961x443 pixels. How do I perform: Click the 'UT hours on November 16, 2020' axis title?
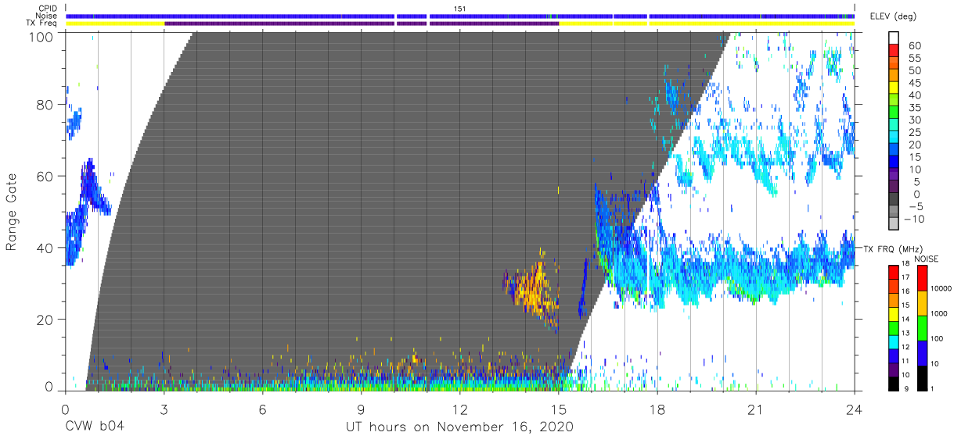459,427
